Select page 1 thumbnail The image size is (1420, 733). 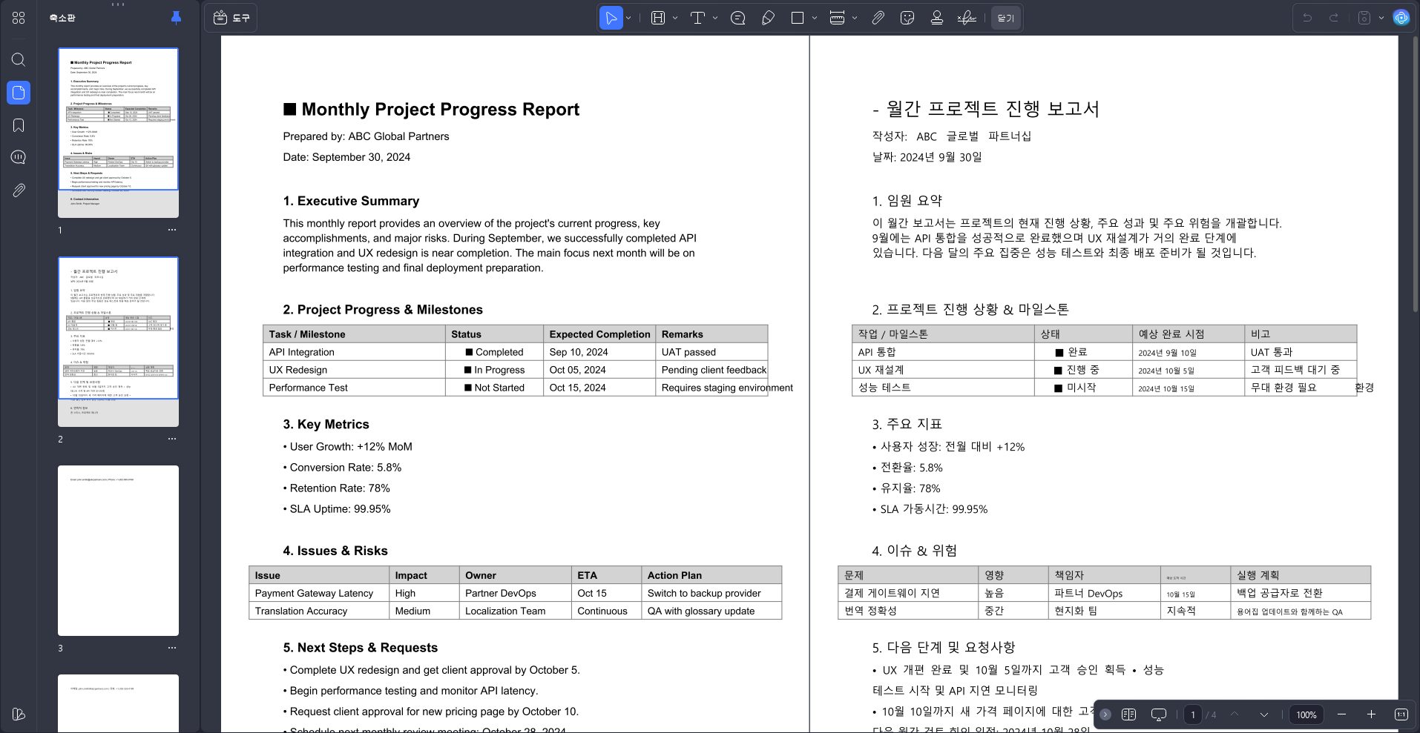point(118,132)
